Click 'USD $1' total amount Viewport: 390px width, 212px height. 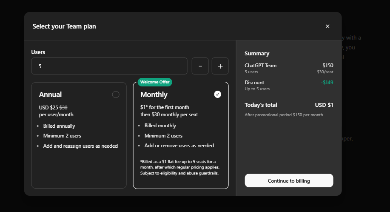tap(324, 105)
